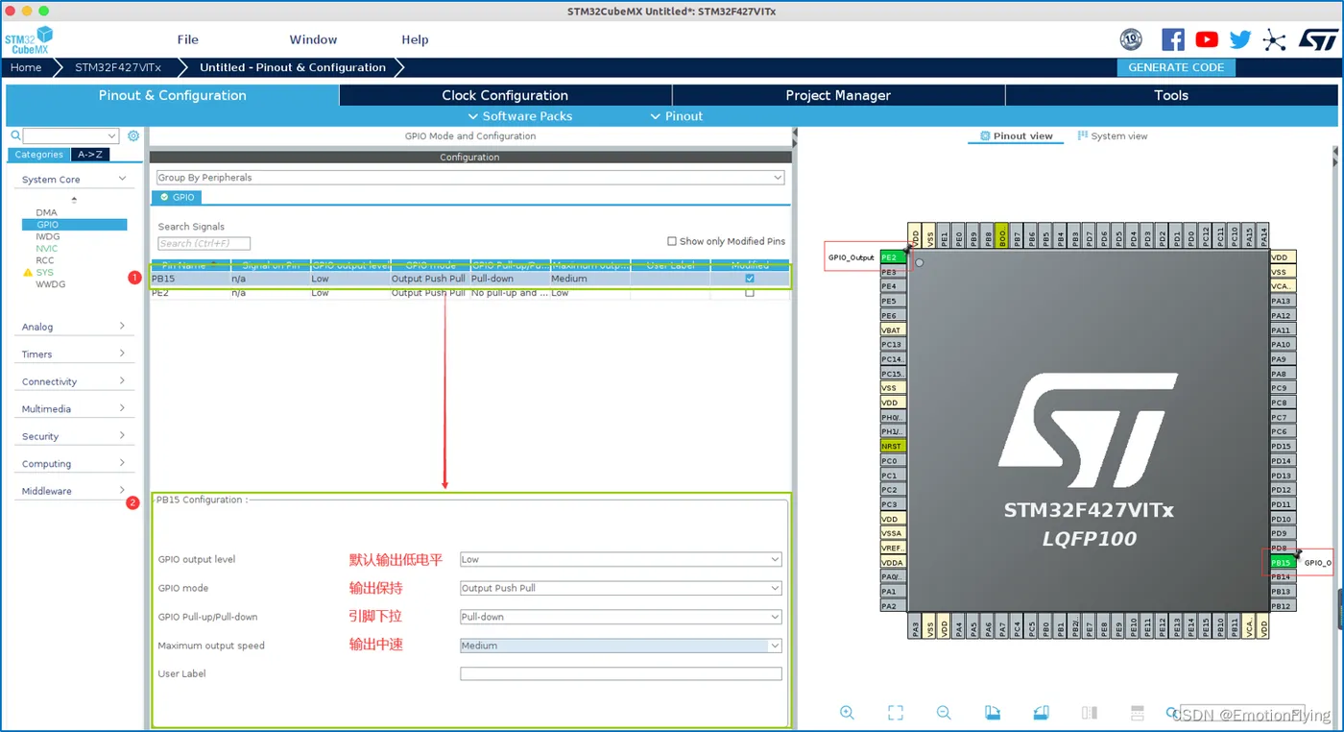1344x732 pixels.
Task: Open the Maximum output speed dropdown
Action: coord(621,646)
